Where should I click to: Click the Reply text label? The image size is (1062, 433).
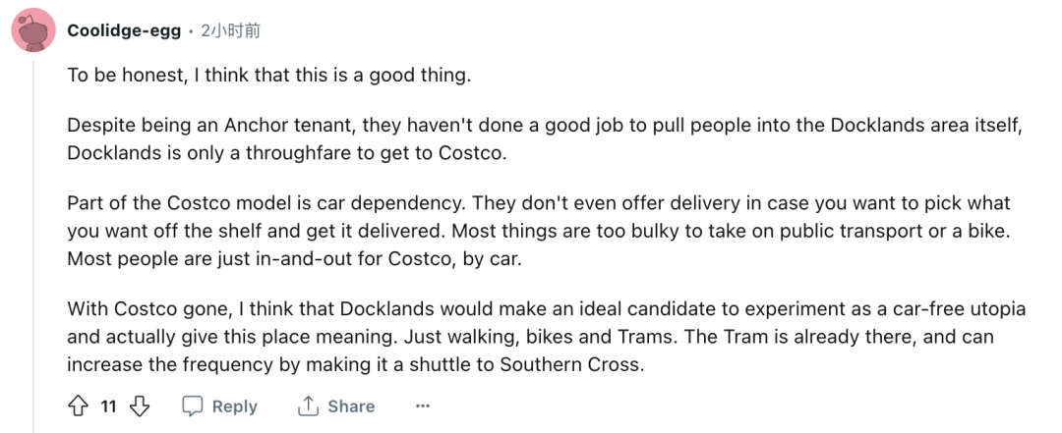(x=234, y=406)
